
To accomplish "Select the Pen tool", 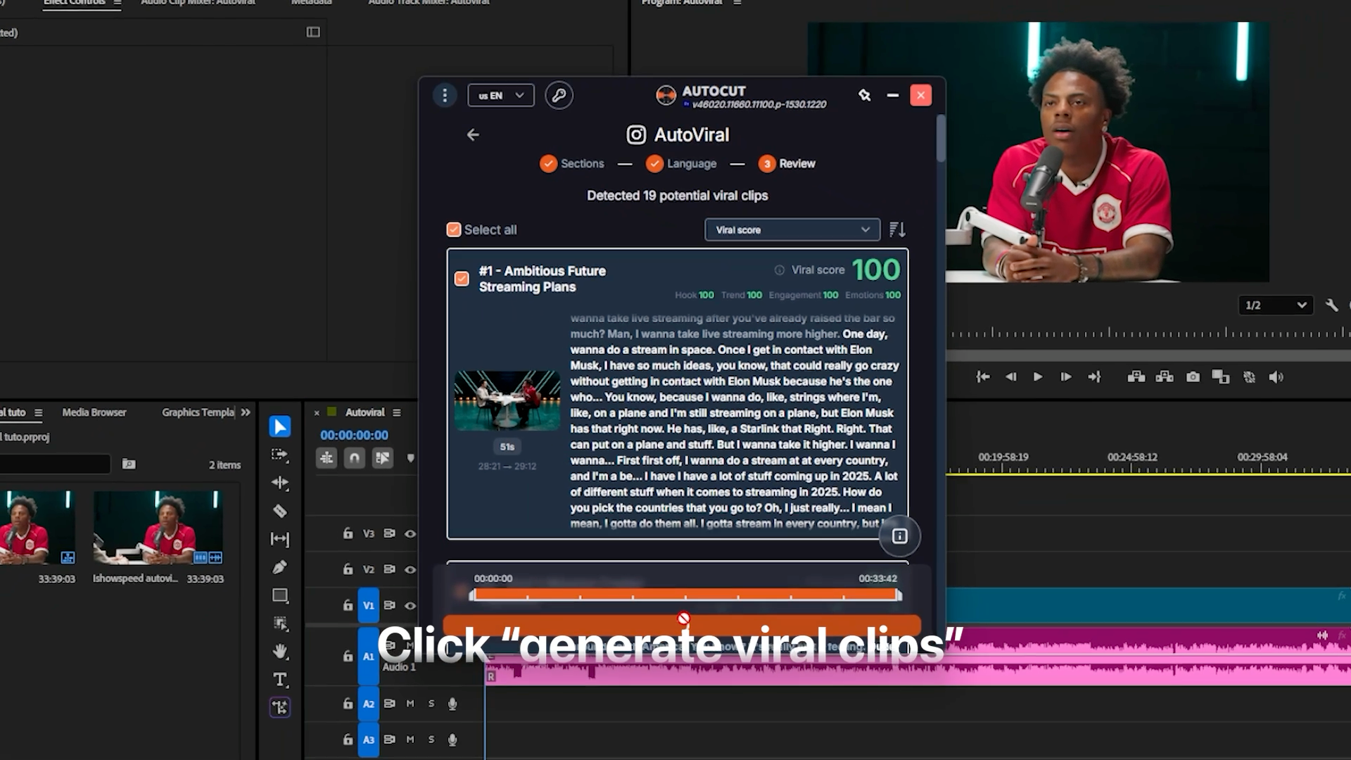I will [x=279, y=567].
